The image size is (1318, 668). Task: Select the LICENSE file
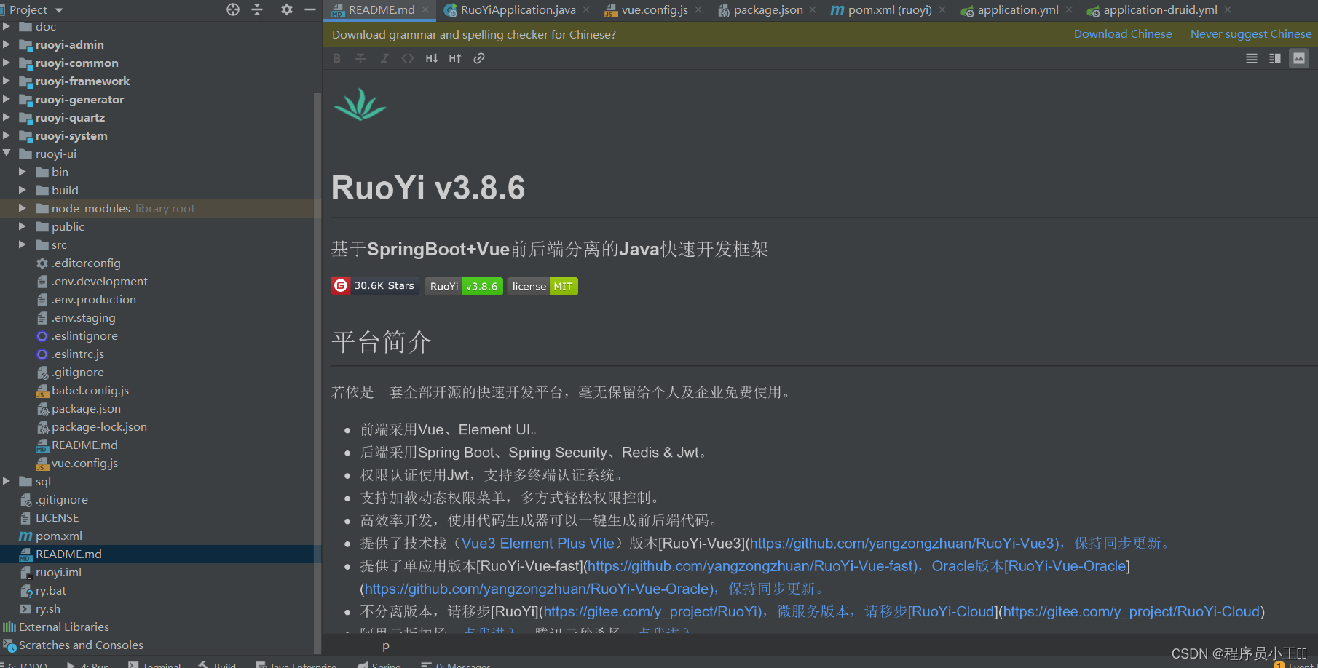[x=57, y=517]
